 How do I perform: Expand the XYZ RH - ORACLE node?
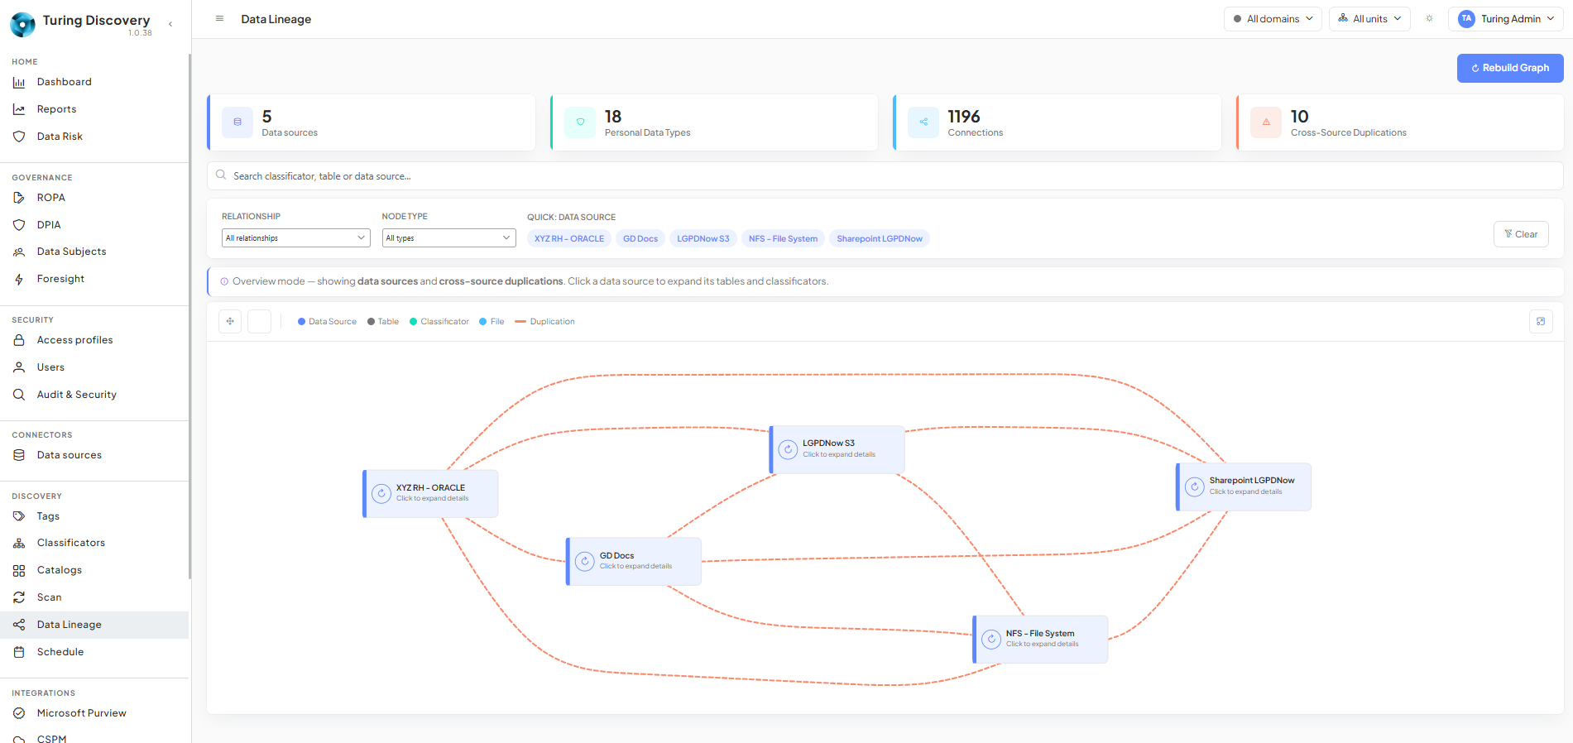pyautogui.click(x=430, y=494)
